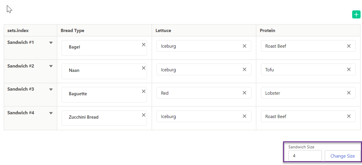The width and height of the screenshot is (362, 165).
Task: Open the Sandwich #4 row dropdown arrow
Action: tap(51, 113)
